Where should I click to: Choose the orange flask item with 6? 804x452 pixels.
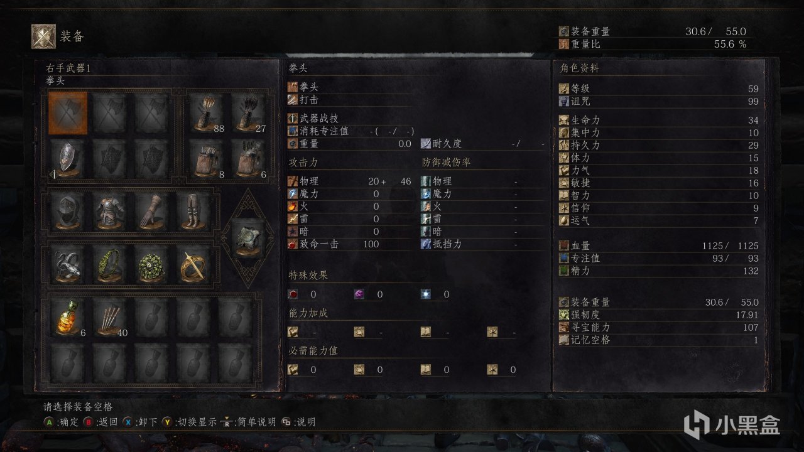68,317
